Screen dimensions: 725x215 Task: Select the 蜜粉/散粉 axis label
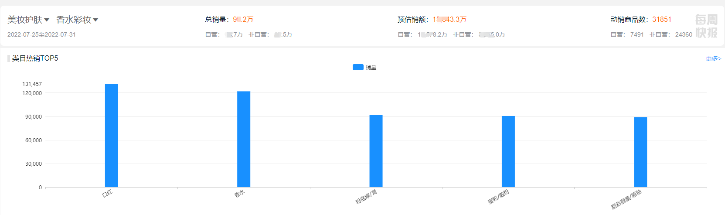click(x=498, y=197)
